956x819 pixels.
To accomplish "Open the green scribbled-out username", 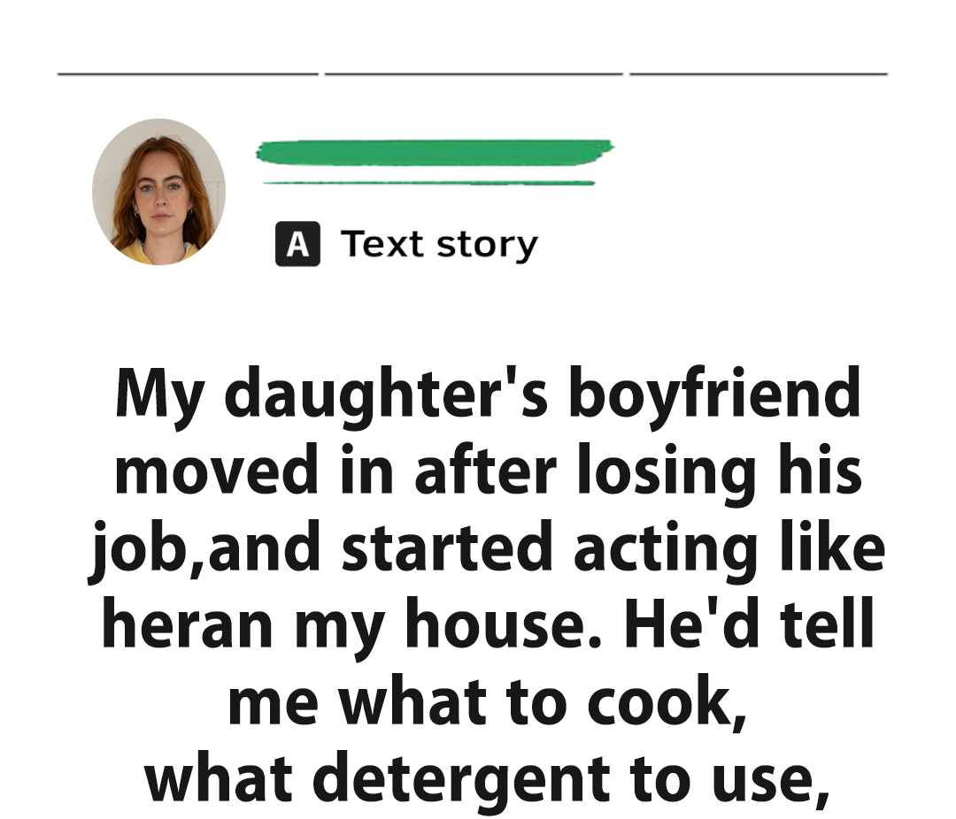I will [435, 152].
